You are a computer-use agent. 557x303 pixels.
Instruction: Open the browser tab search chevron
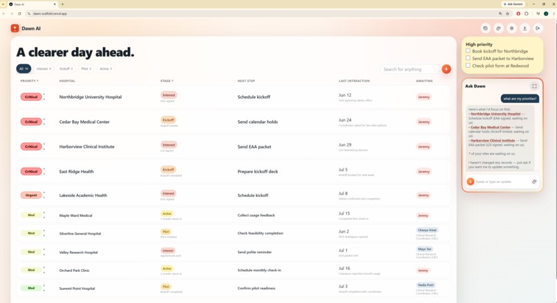tap(3, 4)
